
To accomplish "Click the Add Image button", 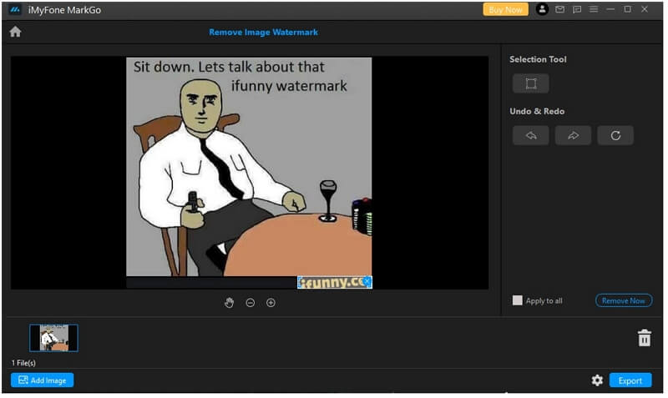I will (43, 382).
